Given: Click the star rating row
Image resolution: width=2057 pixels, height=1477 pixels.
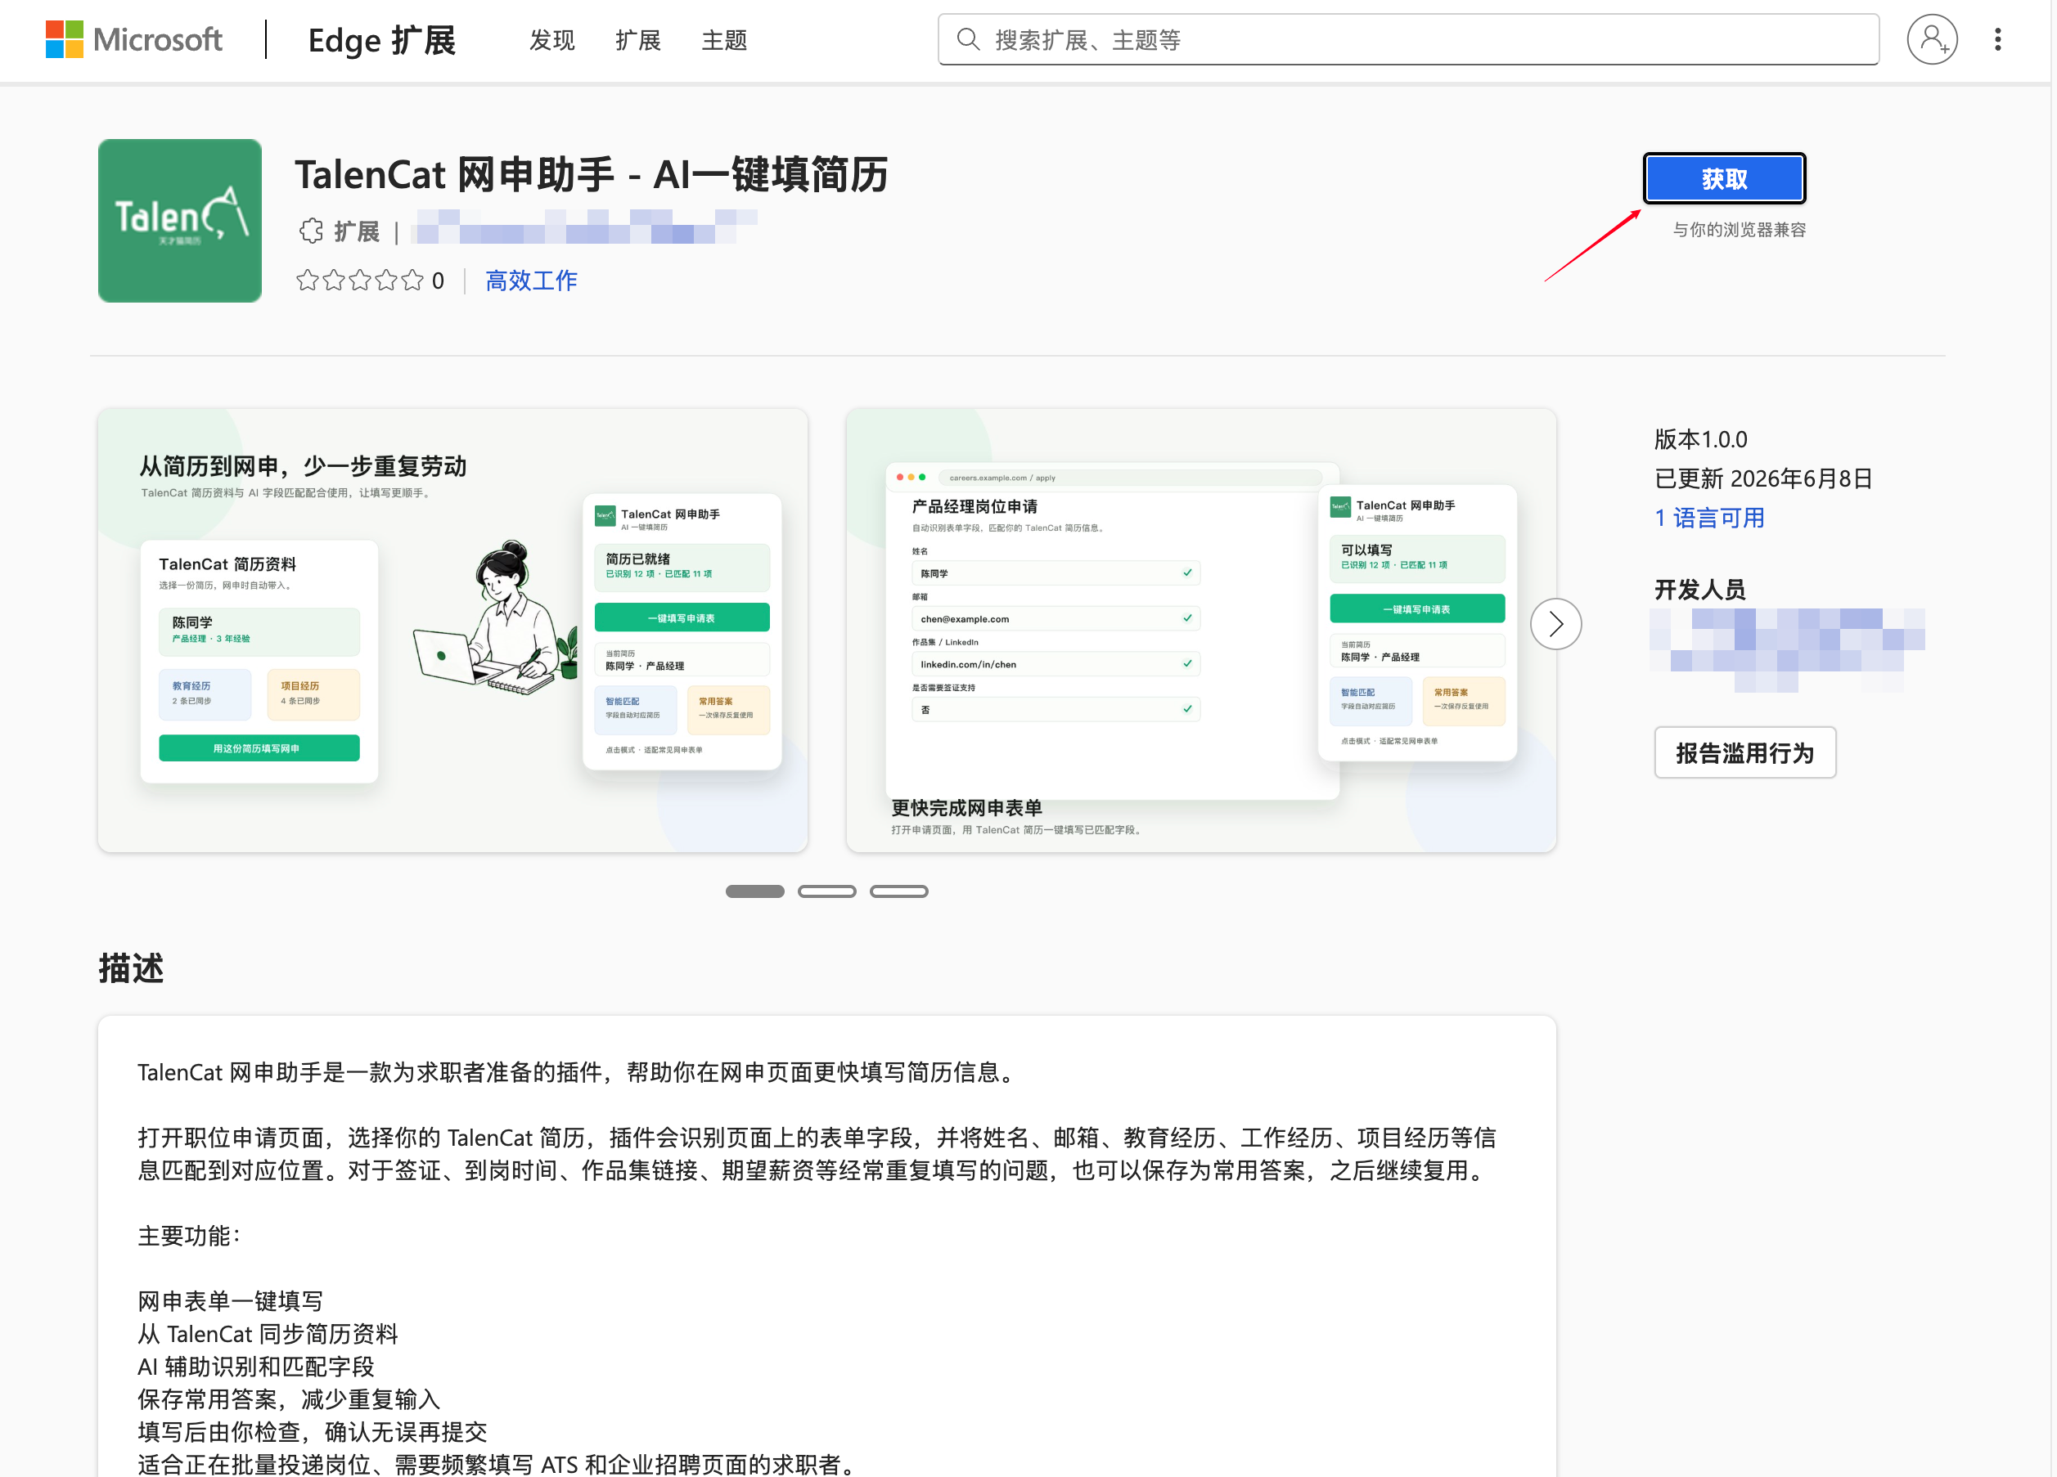Looking at the screenshot, I should click(x=360, y=281).
